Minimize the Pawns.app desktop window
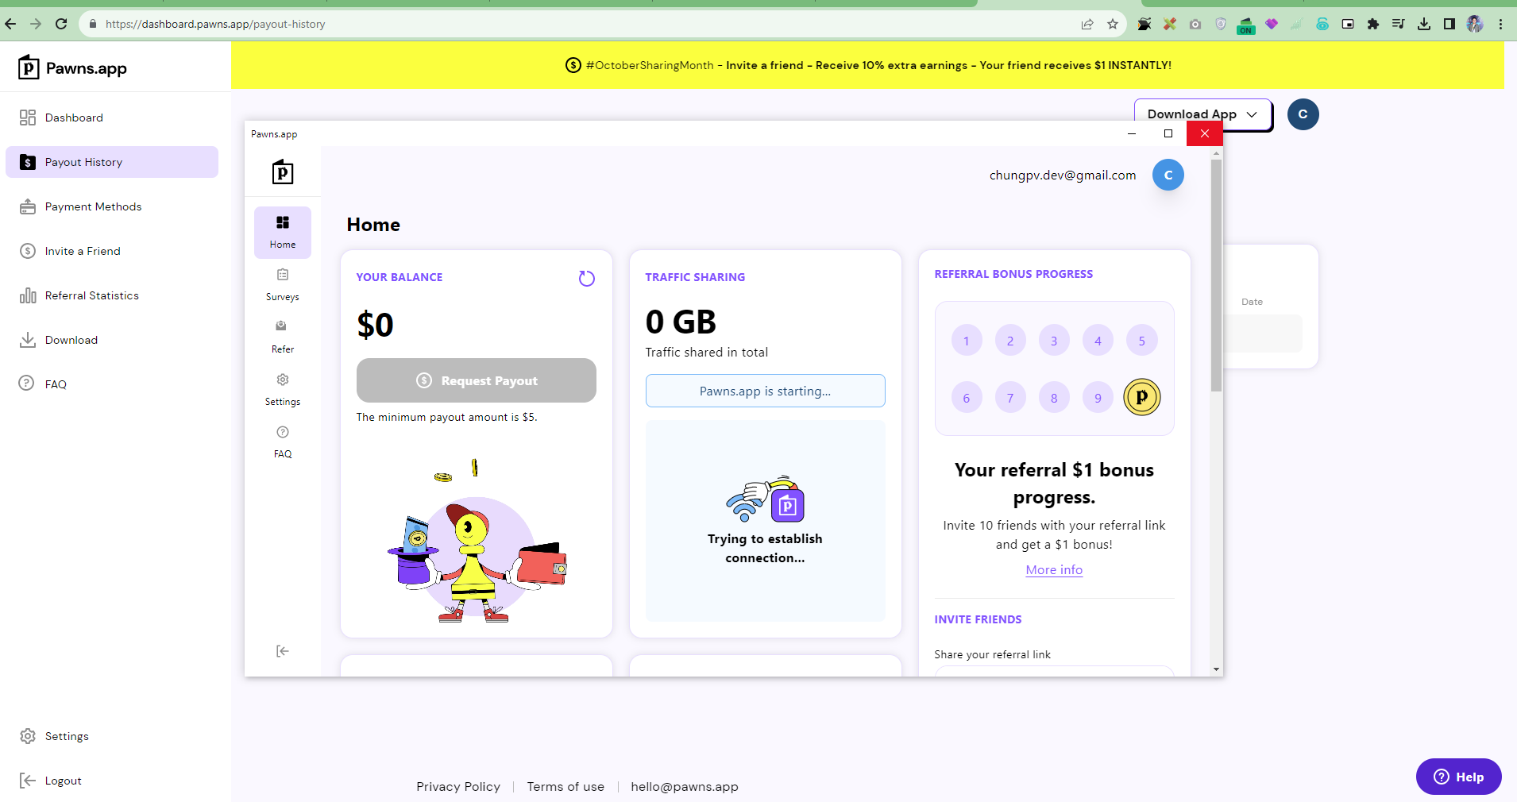The width and height of the screenshot is (1517, 802). (1132, 133)
